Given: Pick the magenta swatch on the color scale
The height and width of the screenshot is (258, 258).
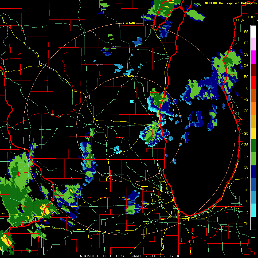Looking at the screenshot, I should coord(253,57).
